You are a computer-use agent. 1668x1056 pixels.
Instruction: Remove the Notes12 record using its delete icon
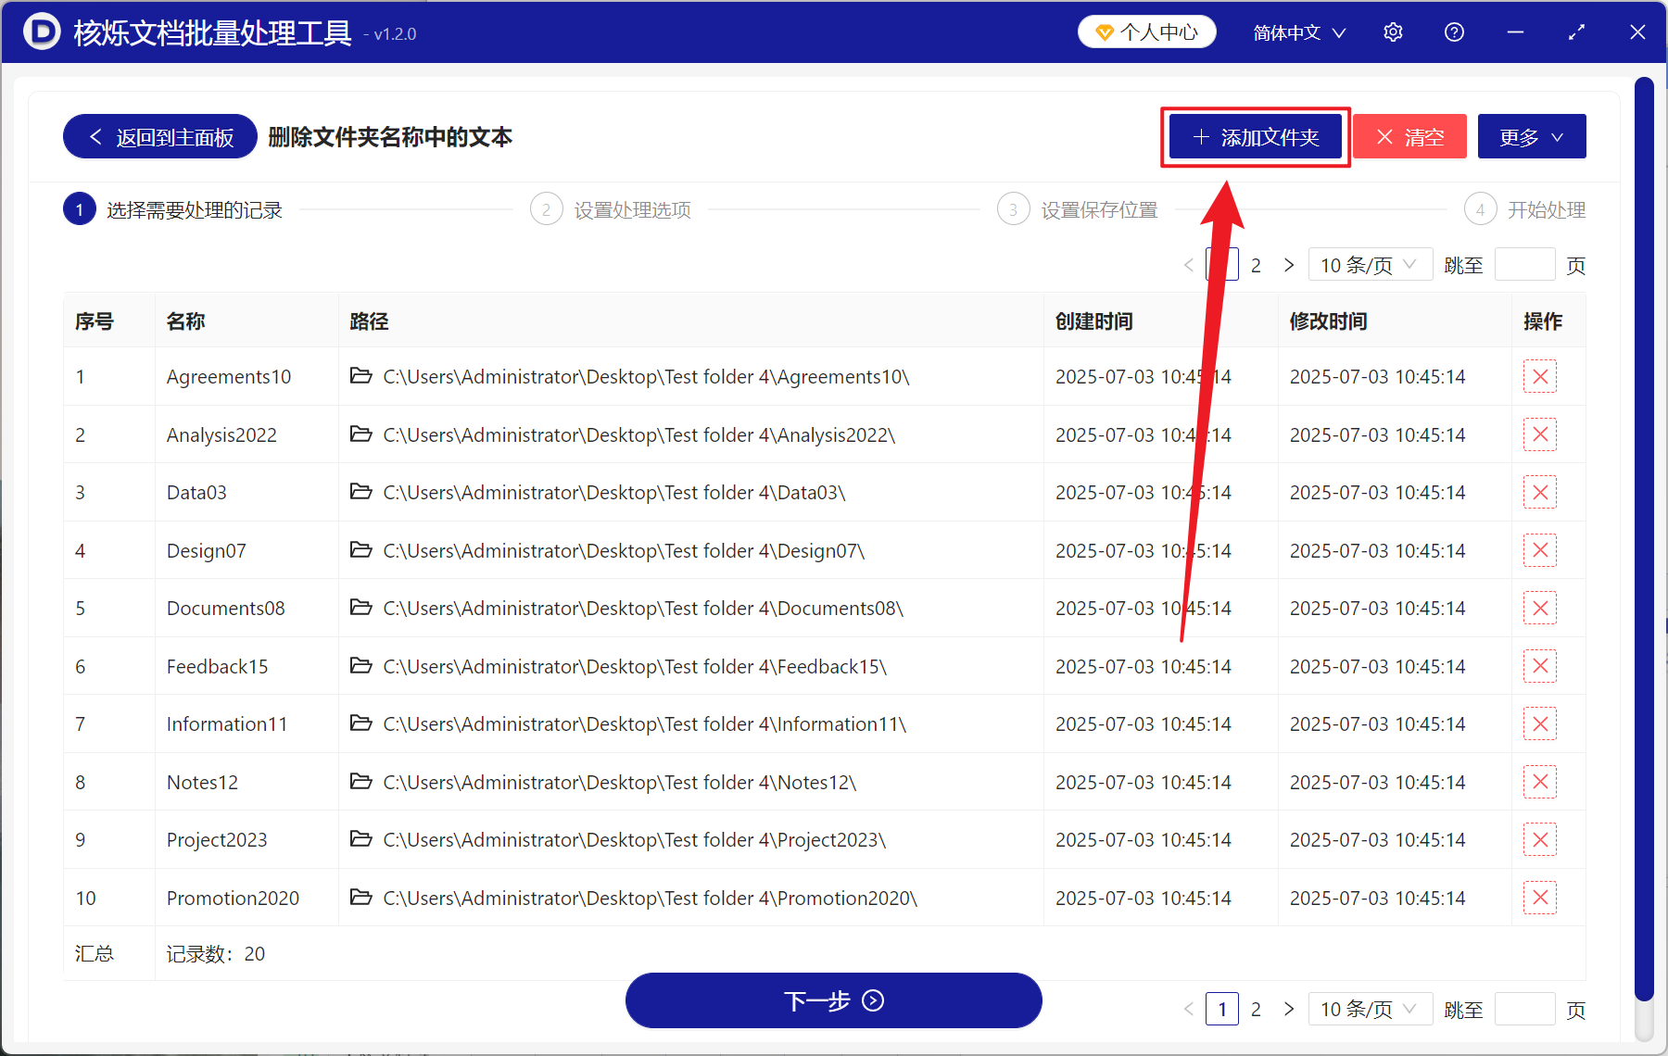pyautogui.click(x=1539, y=781)
